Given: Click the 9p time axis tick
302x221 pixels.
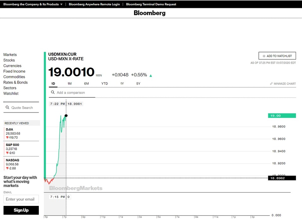Looking at the screenshot, I should [x=84, y=217].
